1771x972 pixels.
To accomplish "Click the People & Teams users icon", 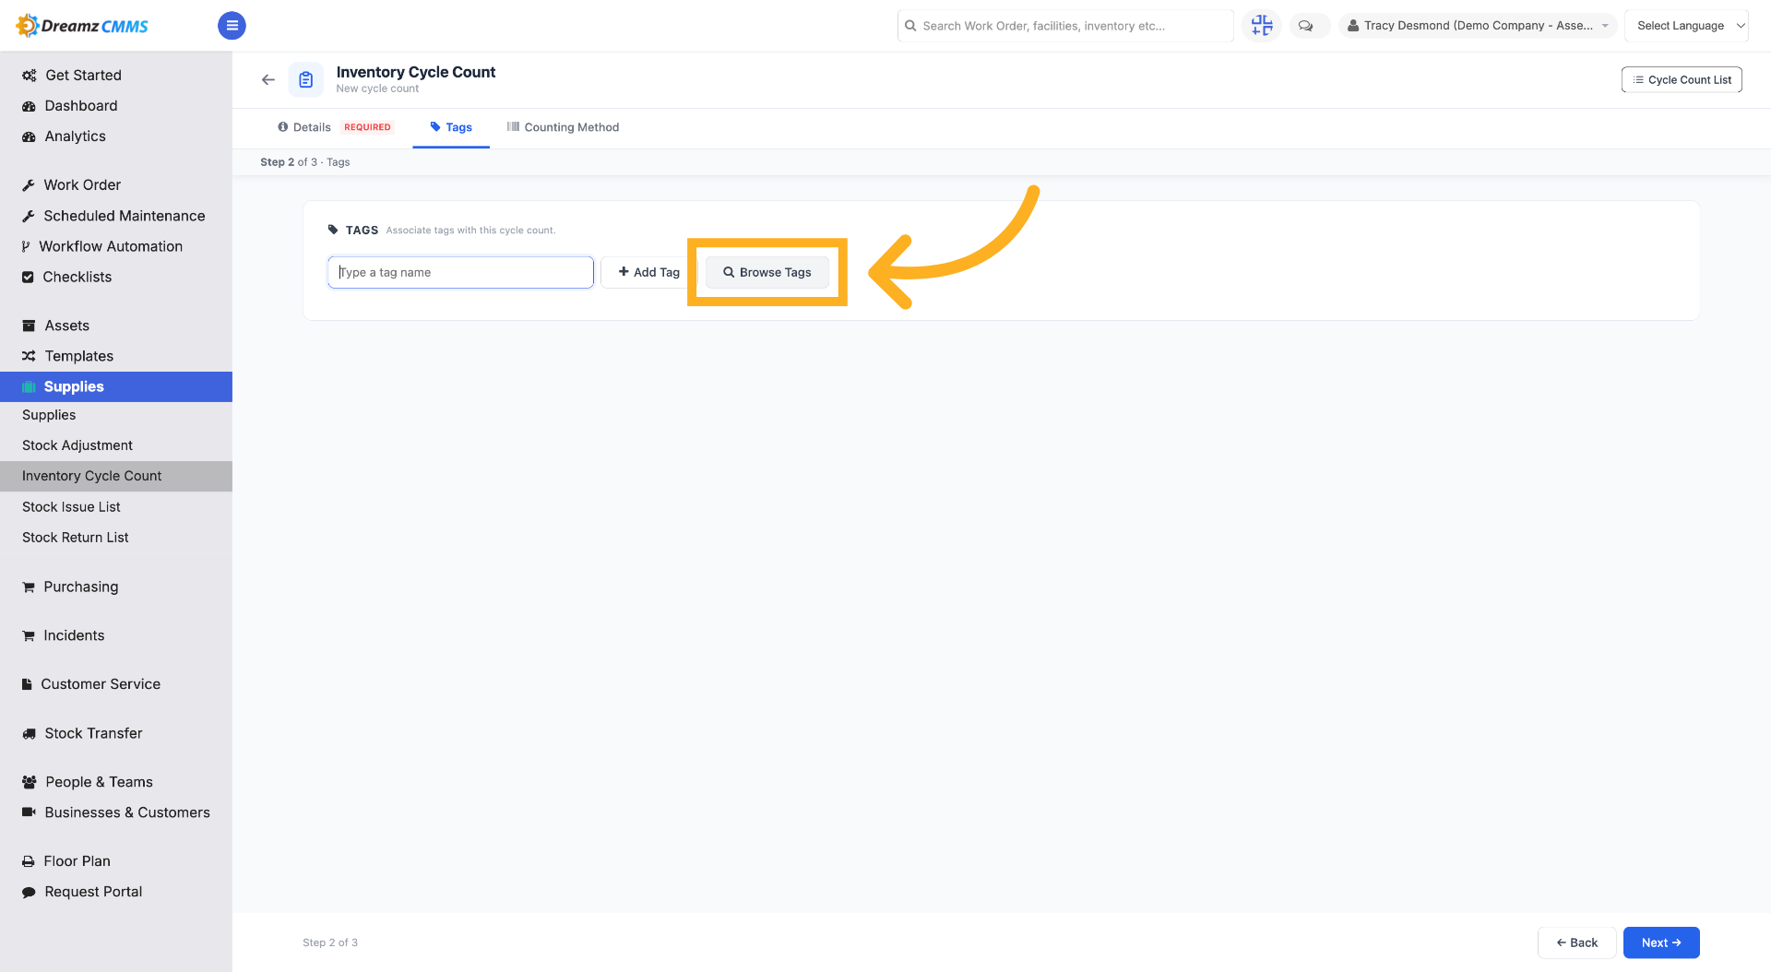I will coord(30,782).
